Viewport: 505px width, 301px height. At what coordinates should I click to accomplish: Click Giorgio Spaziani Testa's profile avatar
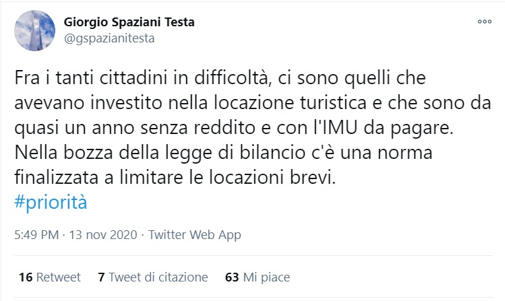click(34, 30)
